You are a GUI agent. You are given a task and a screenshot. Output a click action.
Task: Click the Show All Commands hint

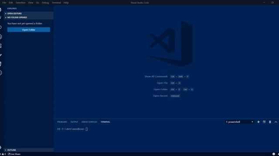[x=156, y=76]
